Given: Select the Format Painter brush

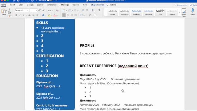Looking at the screenshot, I should coord(10,16).
